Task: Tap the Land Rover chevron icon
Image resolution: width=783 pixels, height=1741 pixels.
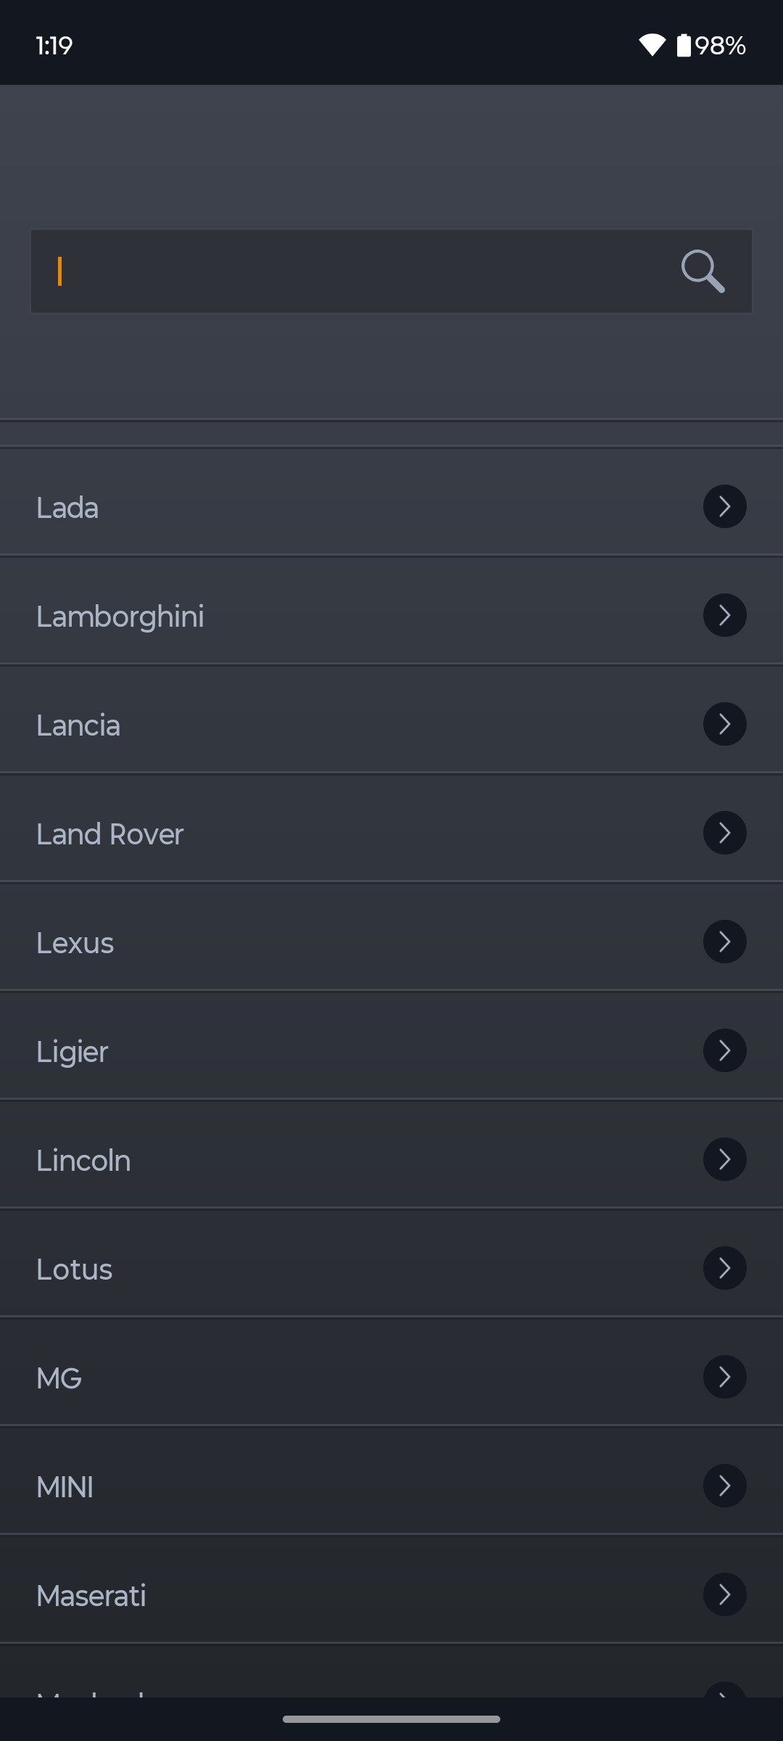Action: click(x=724, y=833)
